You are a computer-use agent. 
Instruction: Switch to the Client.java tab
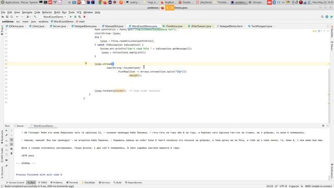coord(38,26)
